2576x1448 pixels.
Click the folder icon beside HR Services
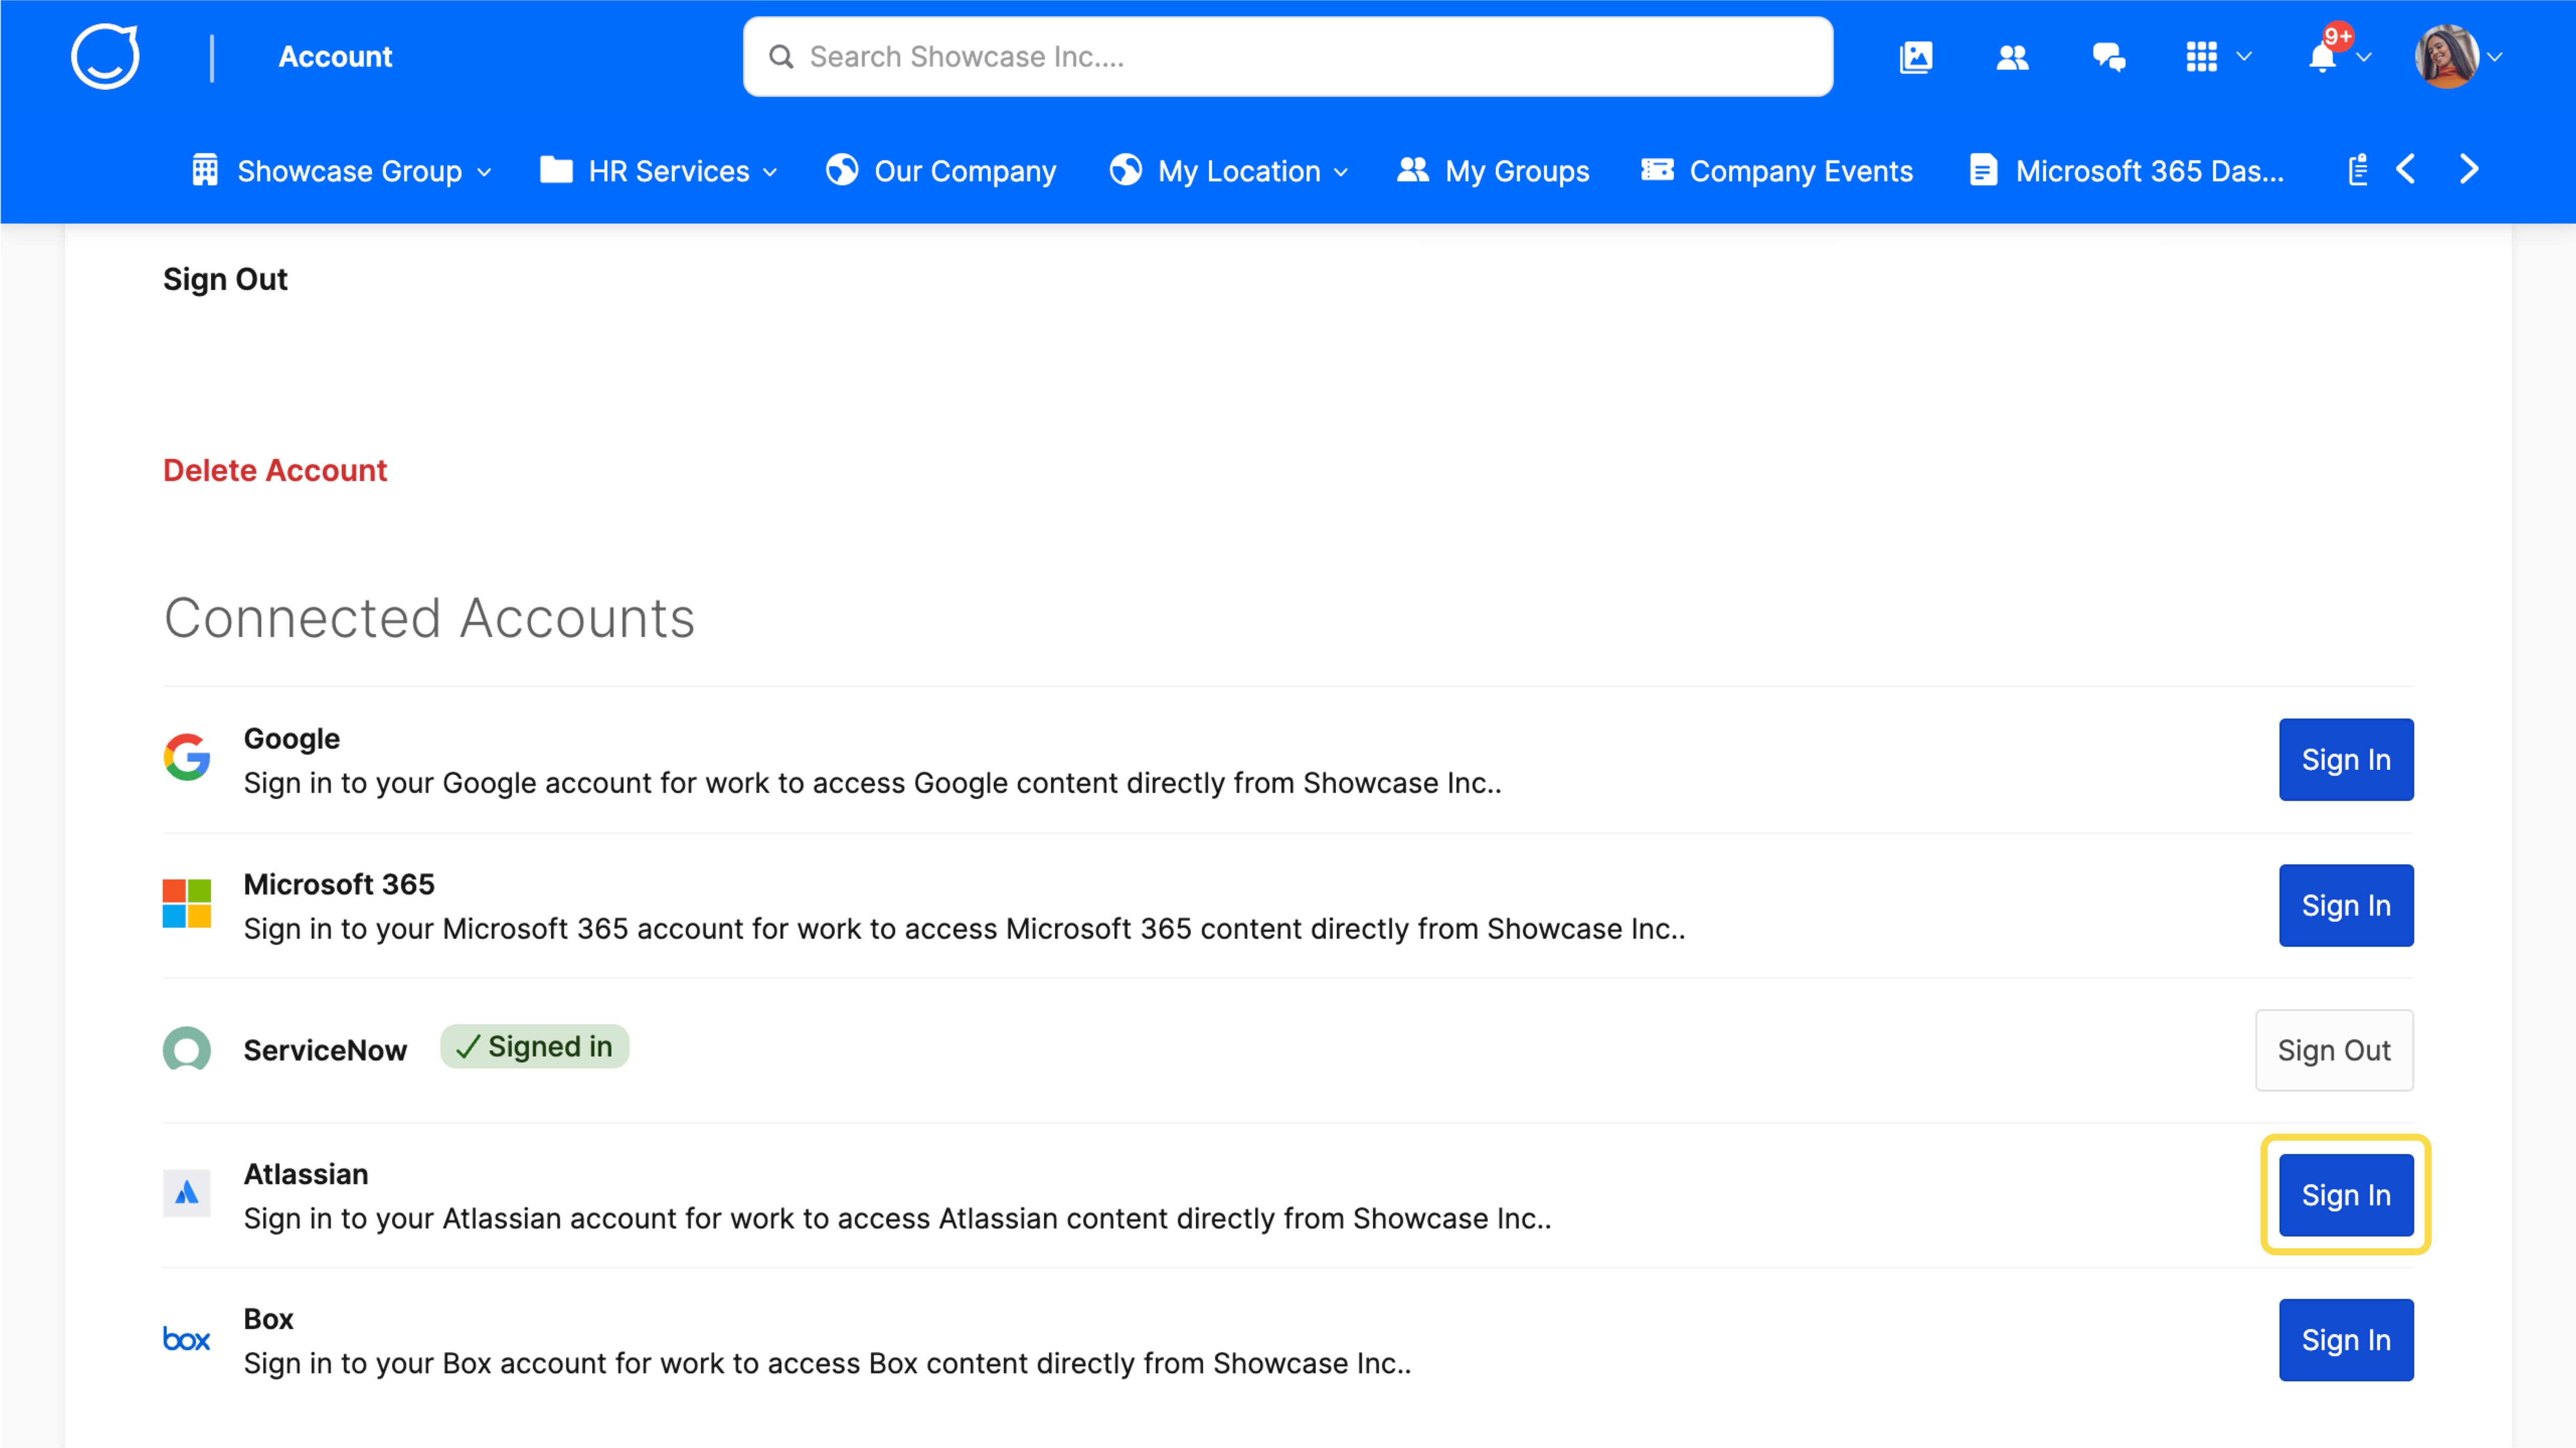click(556, 170)
